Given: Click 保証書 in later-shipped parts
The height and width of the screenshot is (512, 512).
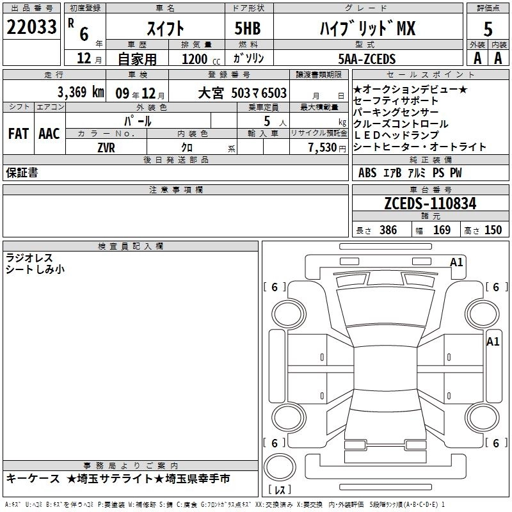Looking at the screenshot, I should point(22,173).
